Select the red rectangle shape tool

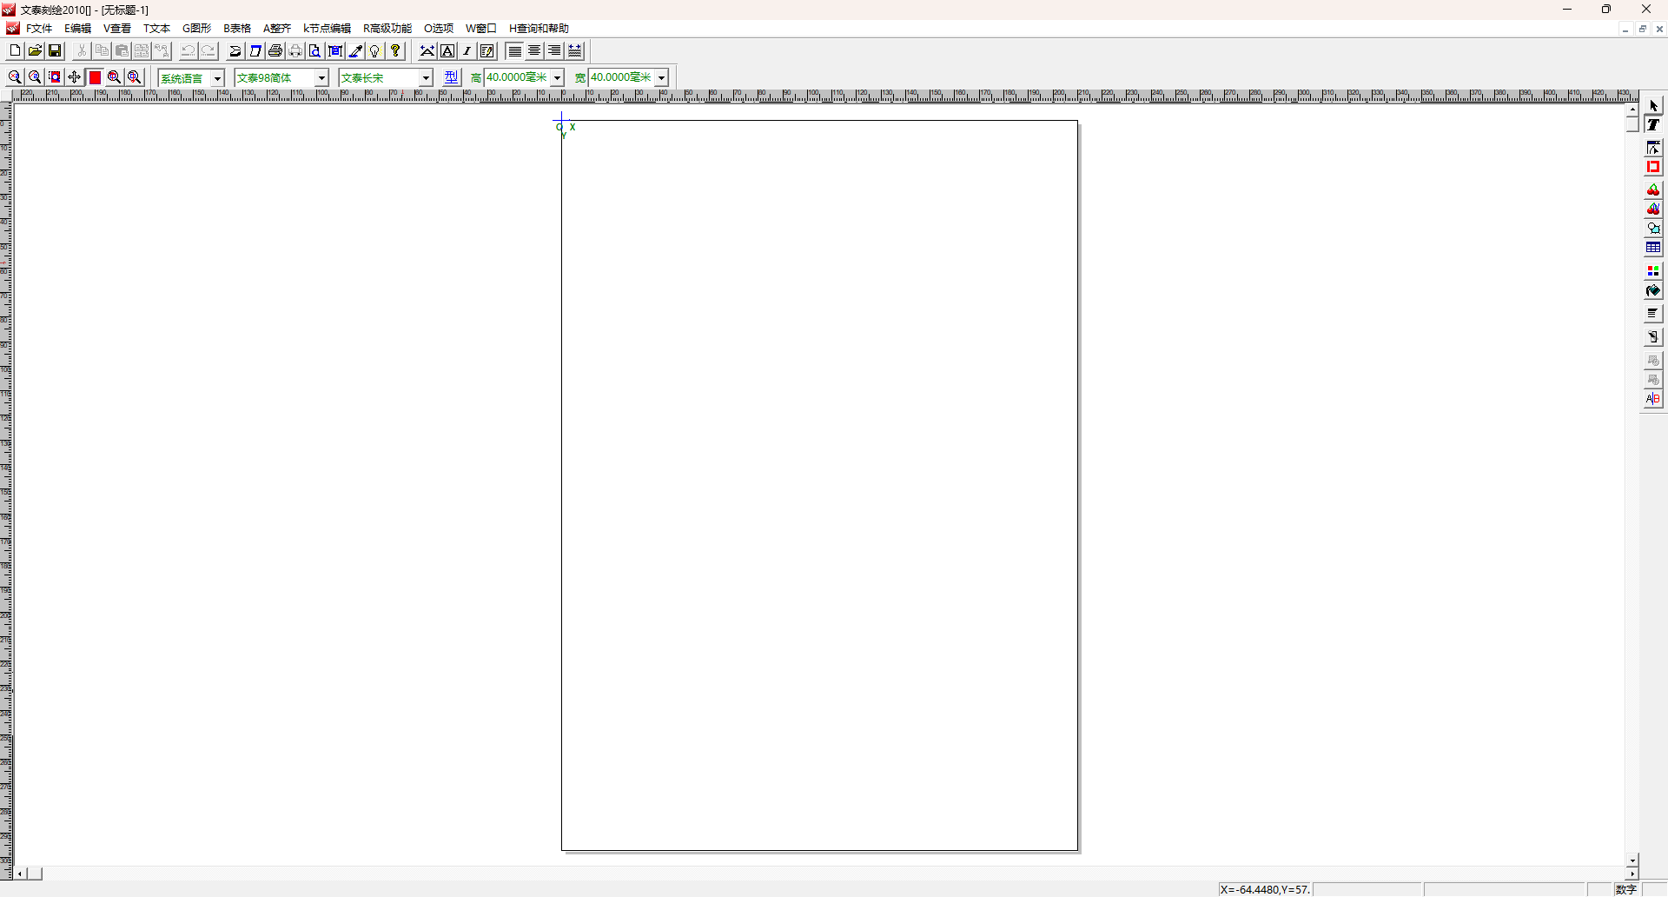[1653, 167]
